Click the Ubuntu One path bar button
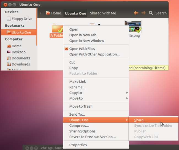Screen dimensions: 179x150 coord(75,13)
